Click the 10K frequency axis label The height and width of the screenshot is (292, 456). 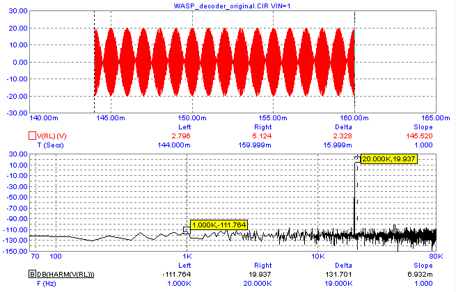(x=318, y=257)
